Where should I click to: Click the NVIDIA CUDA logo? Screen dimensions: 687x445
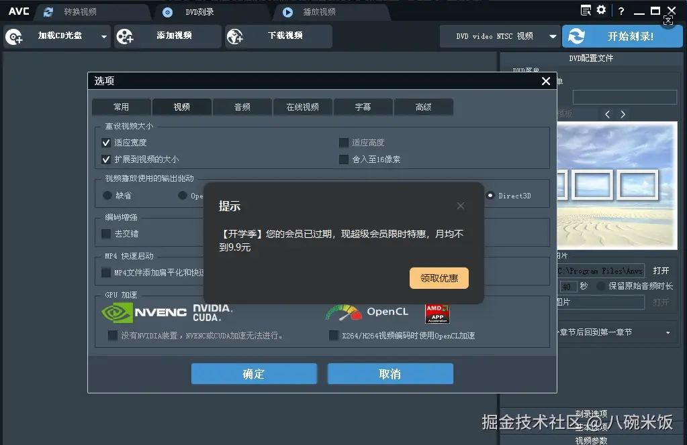tap(213, 313)
